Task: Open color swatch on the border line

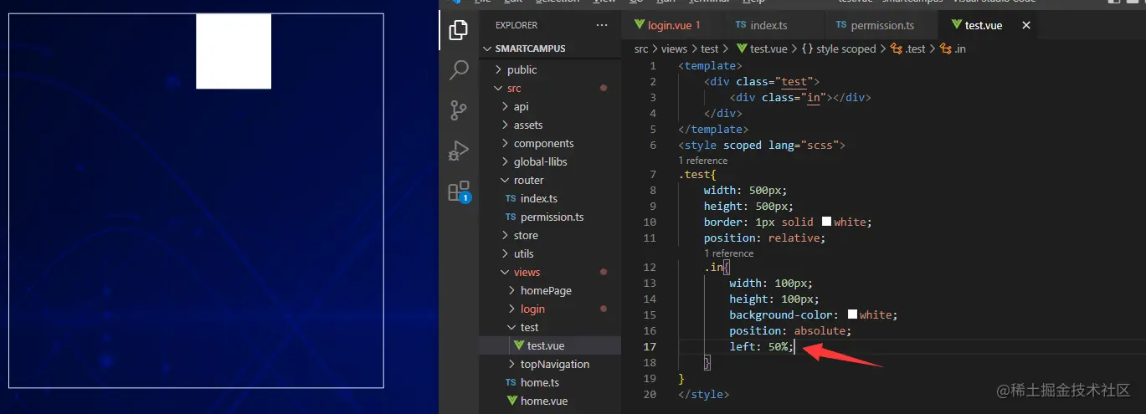Action: (x=826, y=222)
